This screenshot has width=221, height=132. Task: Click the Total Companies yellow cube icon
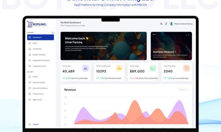(119, 68)
